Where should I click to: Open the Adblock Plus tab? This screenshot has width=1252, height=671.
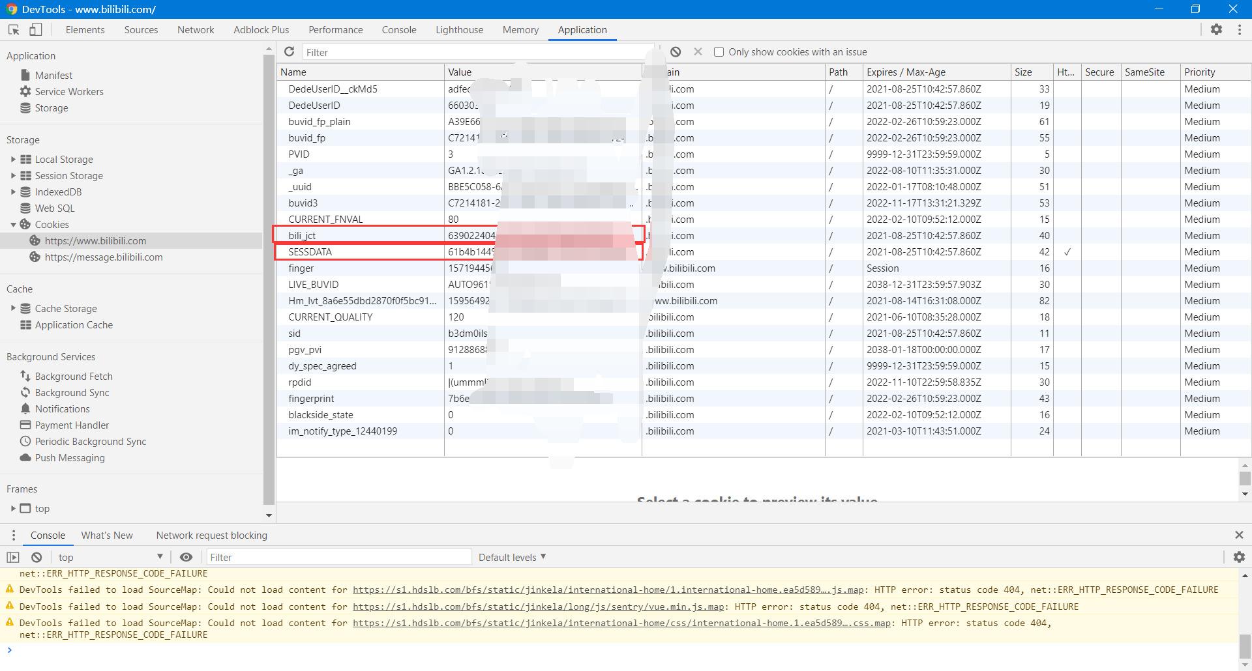pyautogui.click(x=261, y=30)
